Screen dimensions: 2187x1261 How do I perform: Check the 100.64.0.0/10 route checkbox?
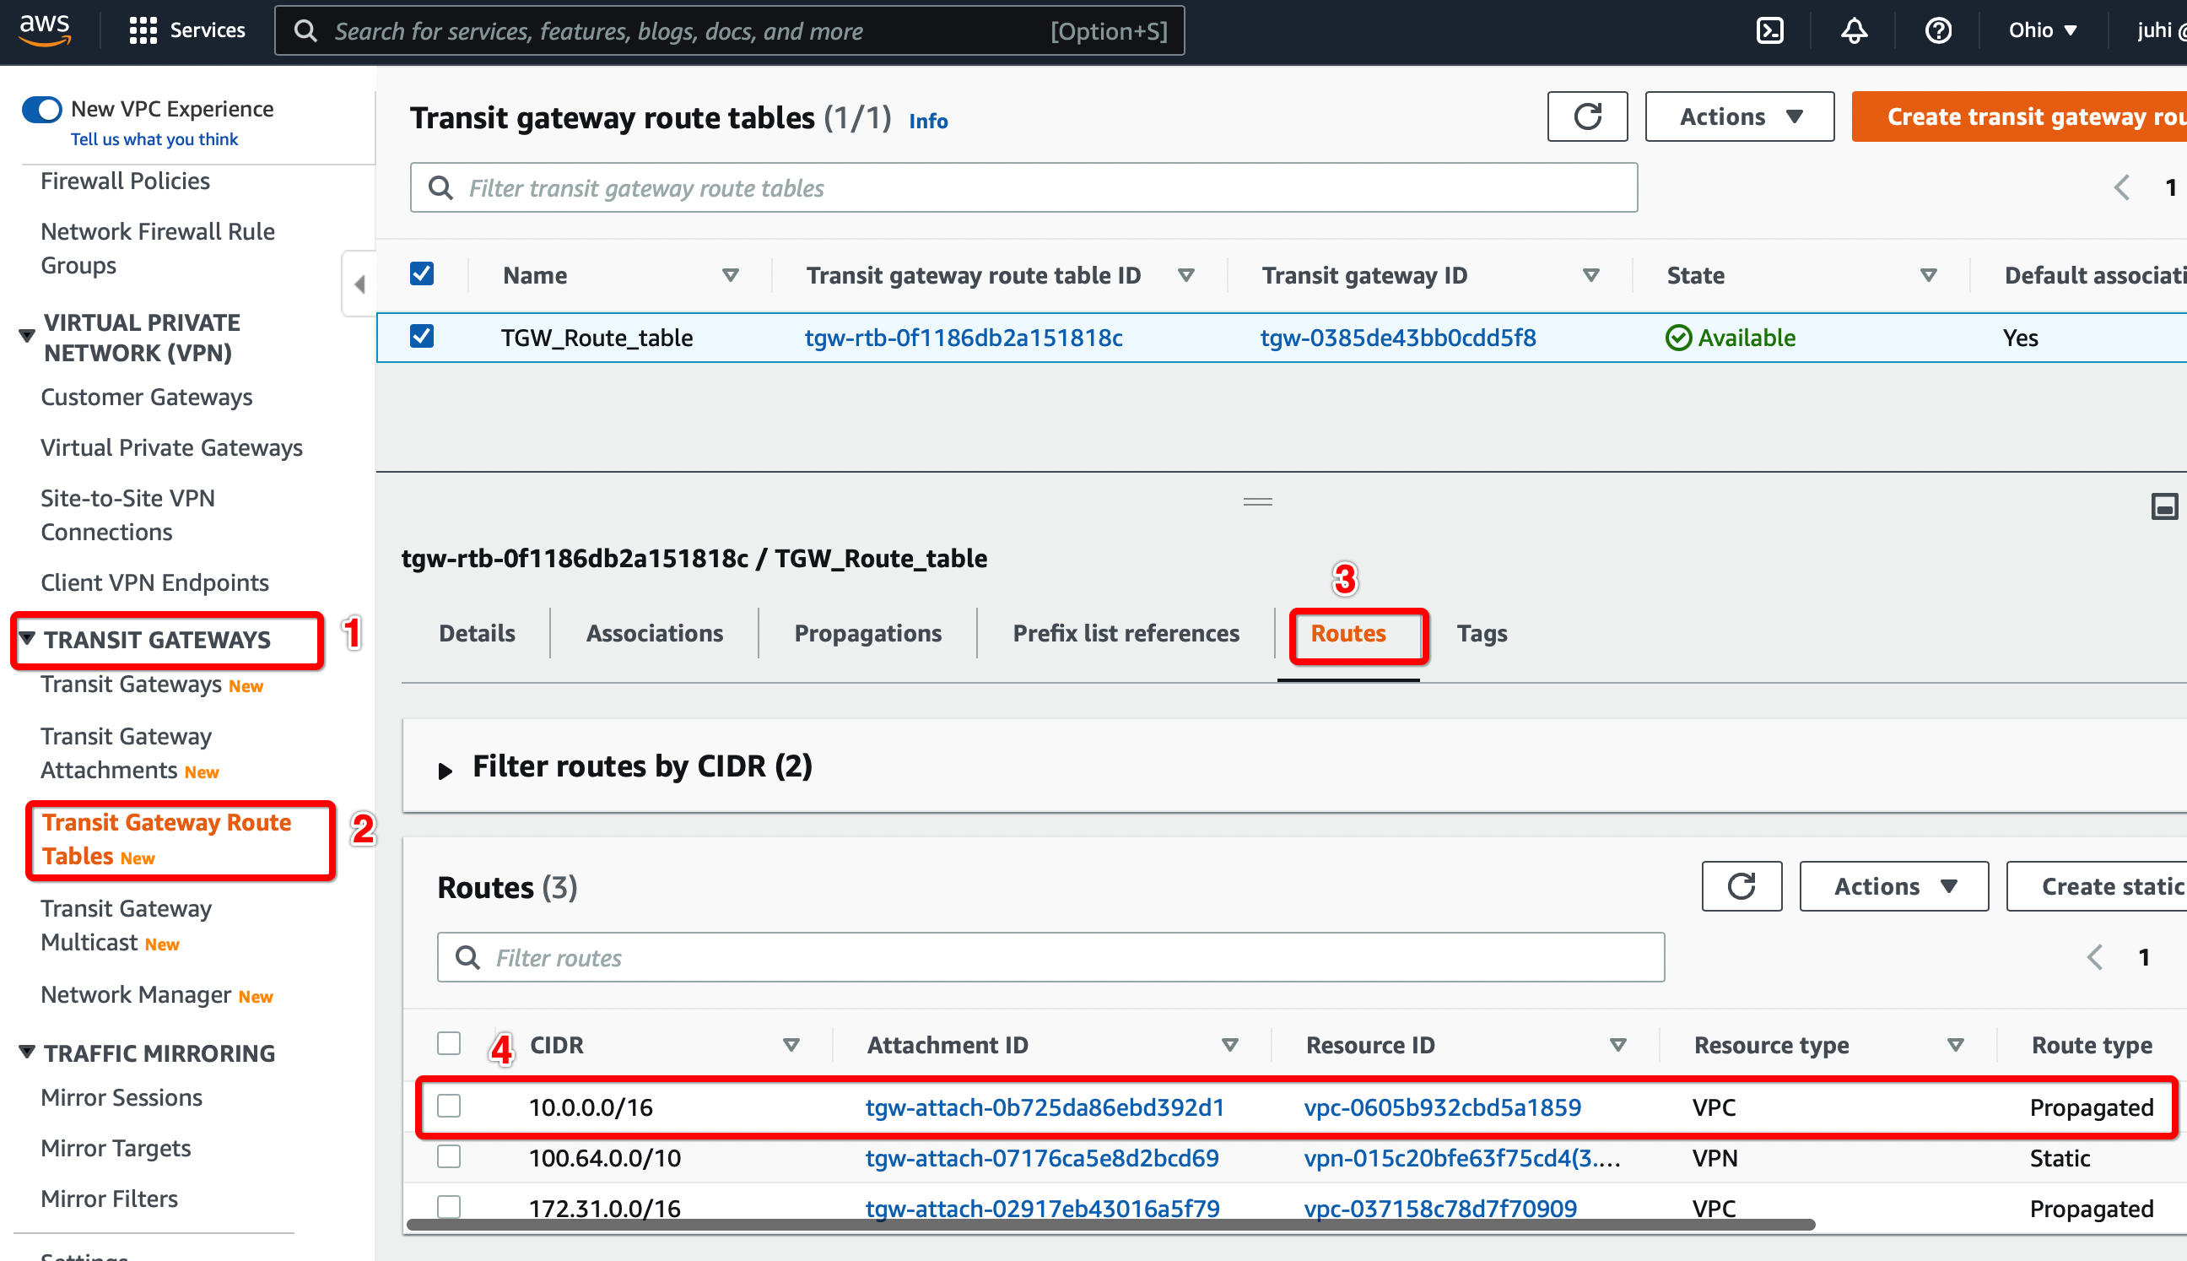point(449,1156)
